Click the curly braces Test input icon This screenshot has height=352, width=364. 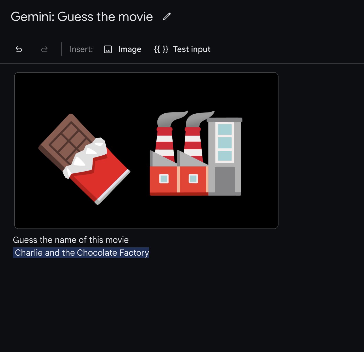[x=161, y=49]
